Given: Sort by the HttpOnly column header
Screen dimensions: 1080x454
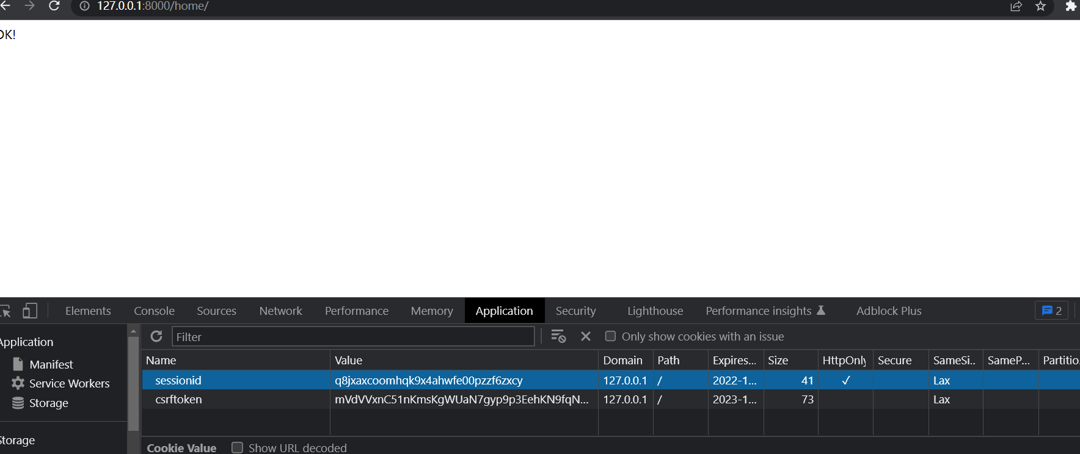Looking at the screenshot, I should [845, 360].
